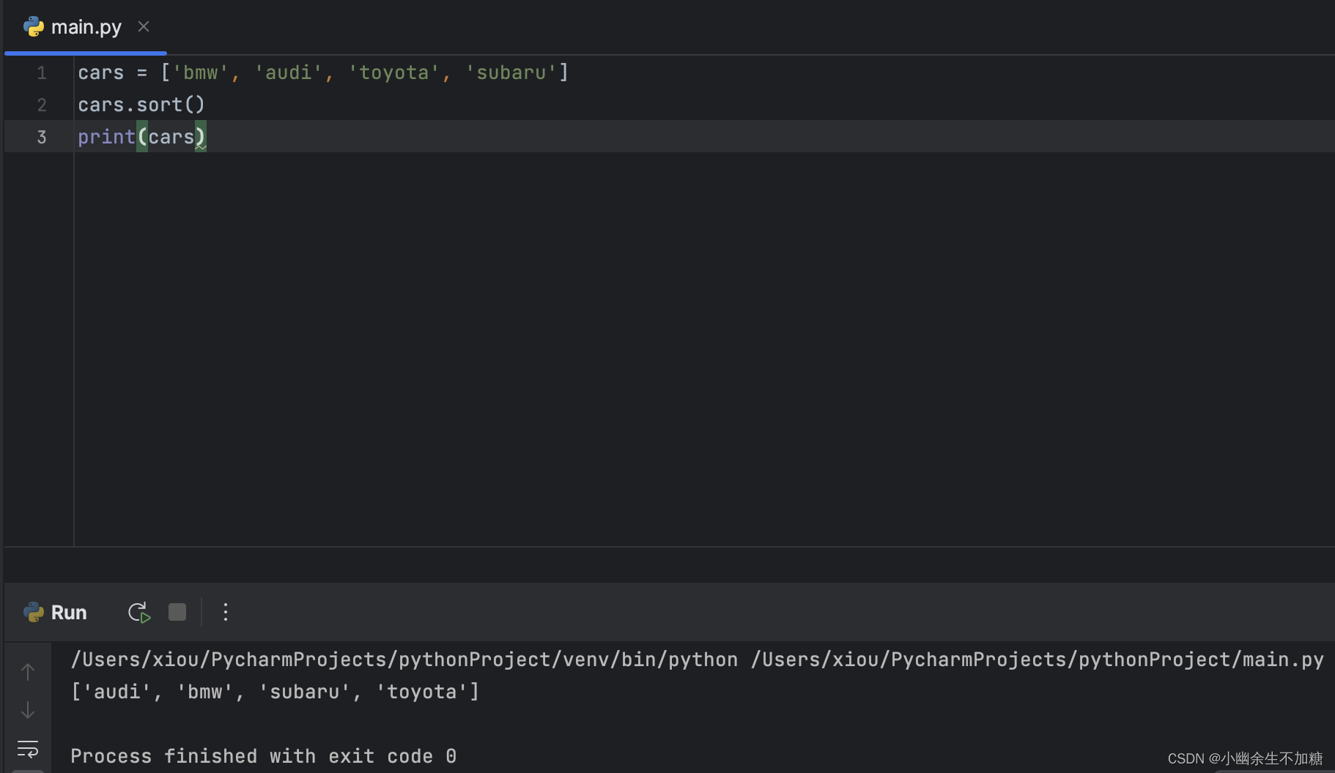Click the sorted list output line
The width and height of the screenshot is (1335, 773).
pos(275,692)
